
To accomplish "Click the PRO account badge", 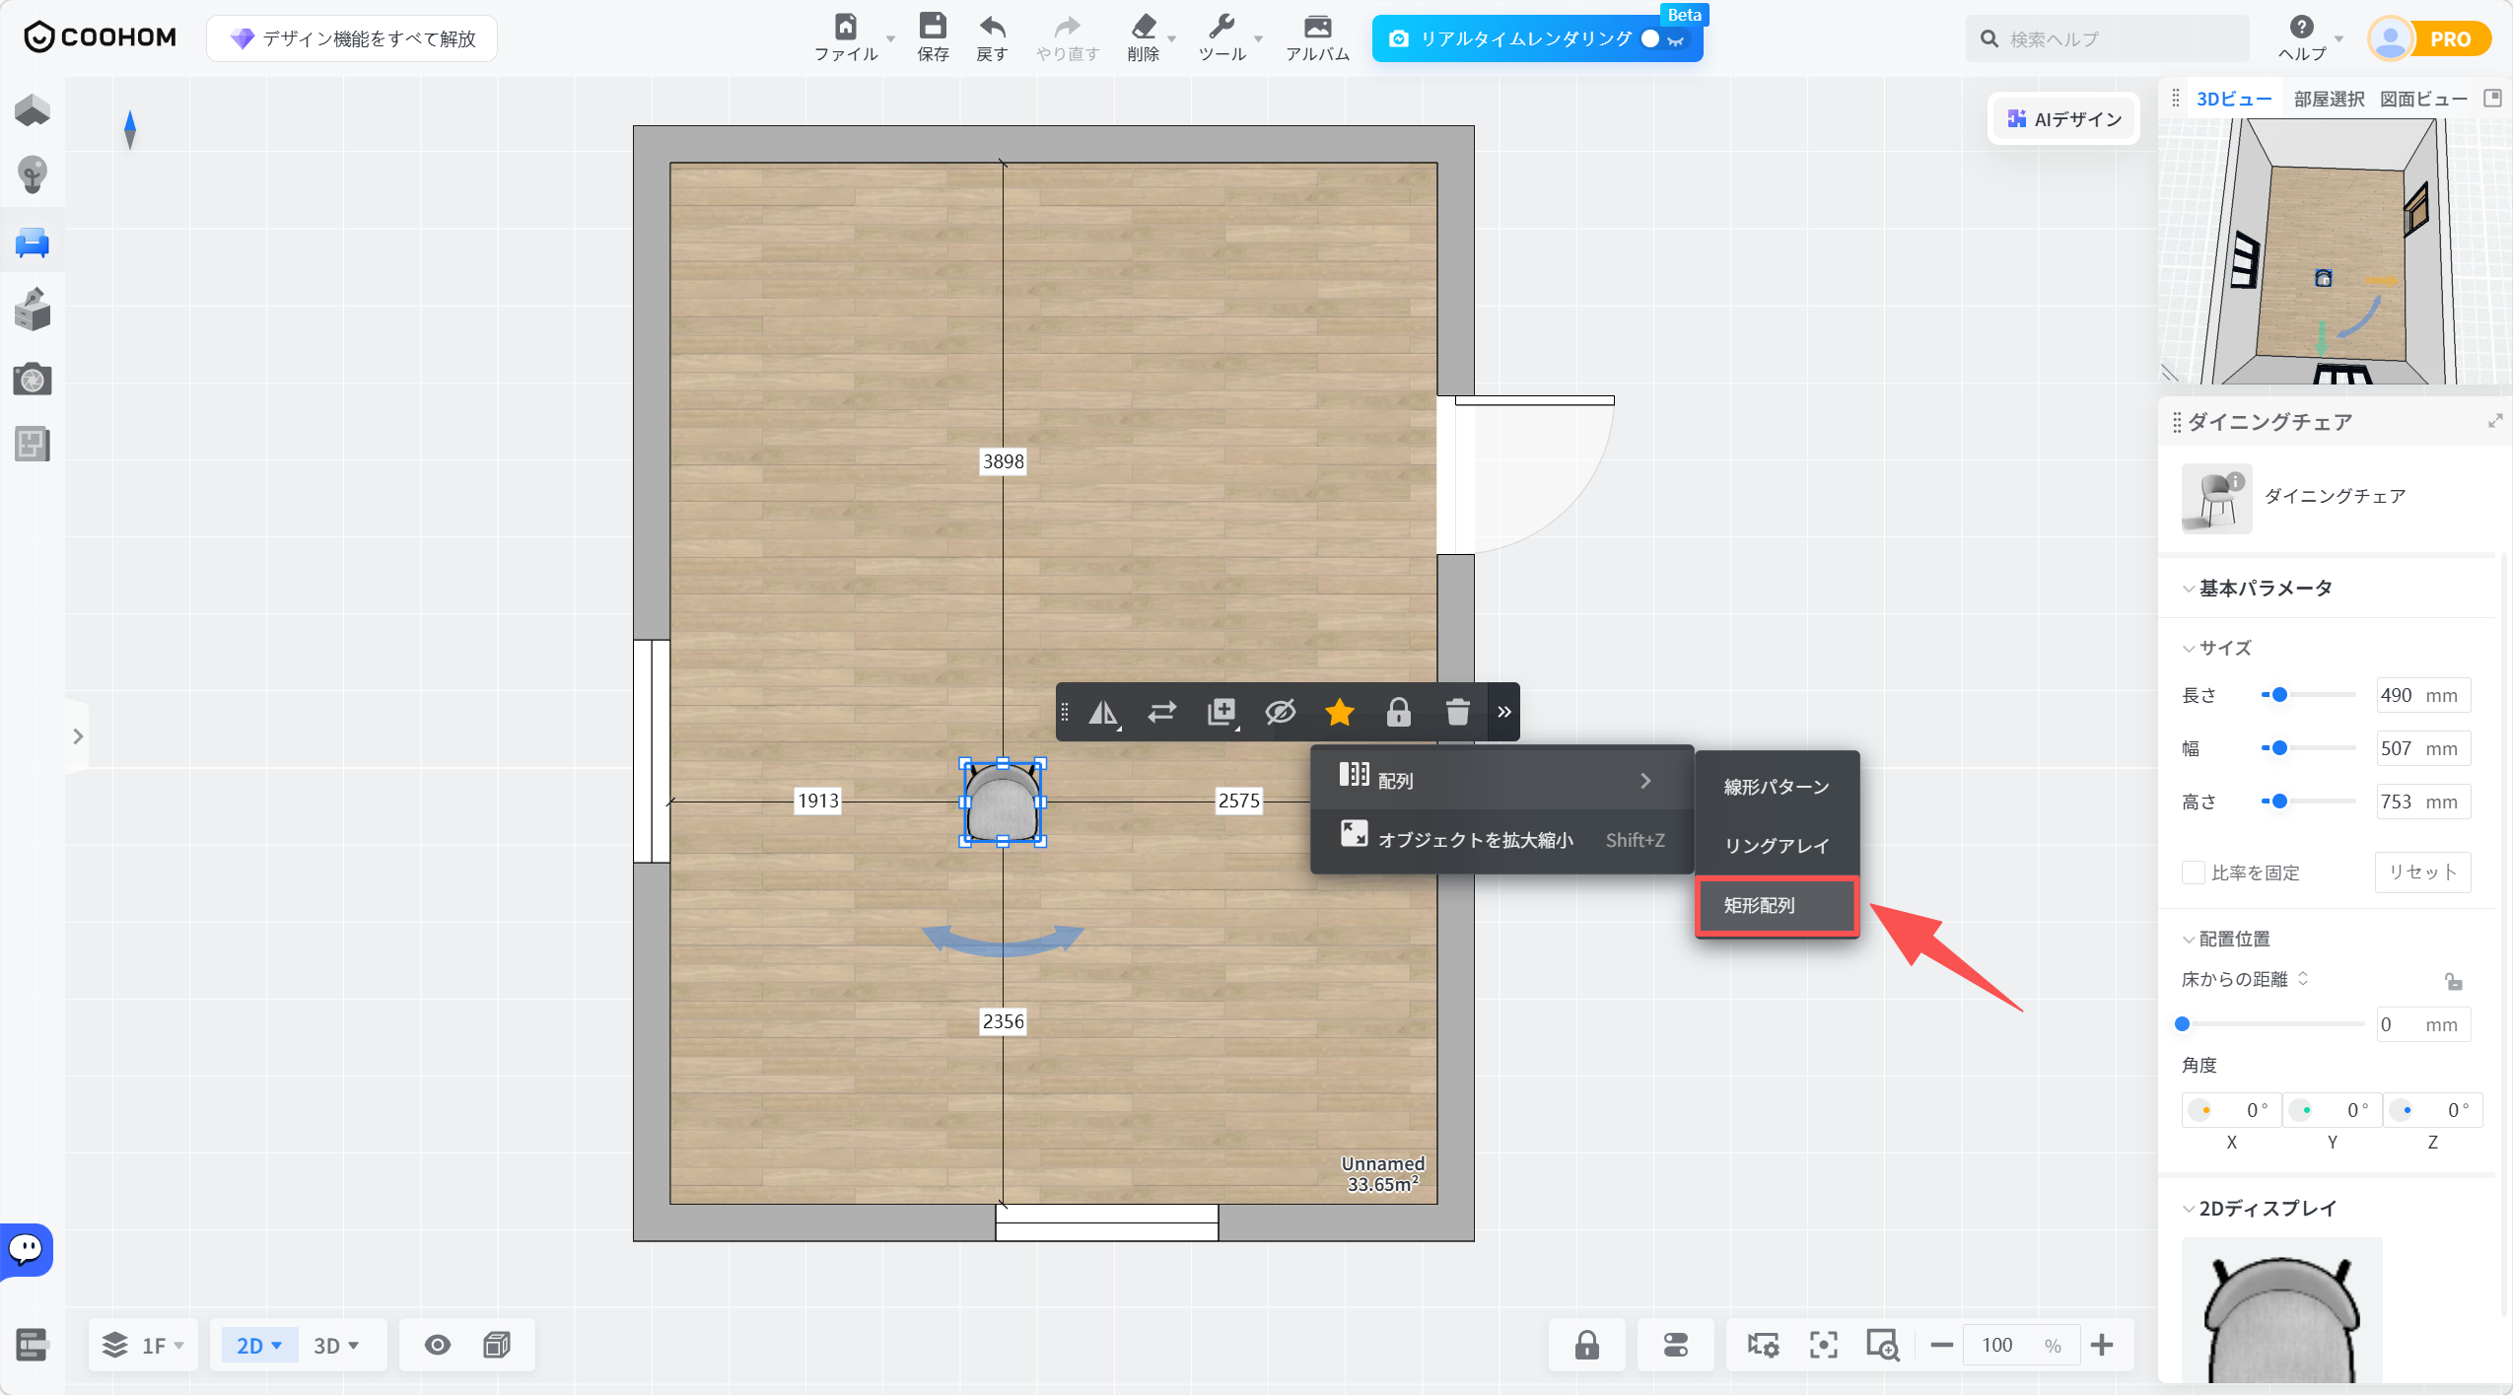I will (x=2450, y=38).
